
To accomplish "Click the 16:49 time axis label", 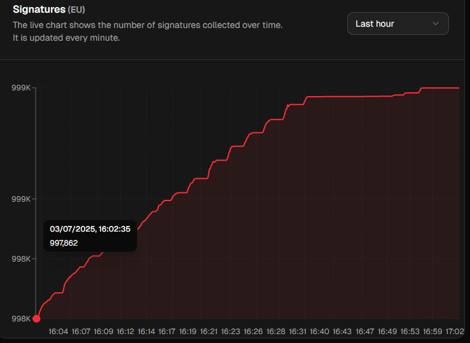I will (387, 332).
